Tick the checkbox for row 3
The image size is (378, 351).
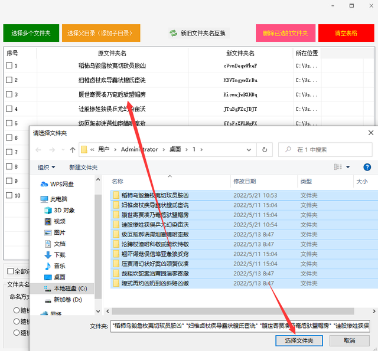point(9,94)
